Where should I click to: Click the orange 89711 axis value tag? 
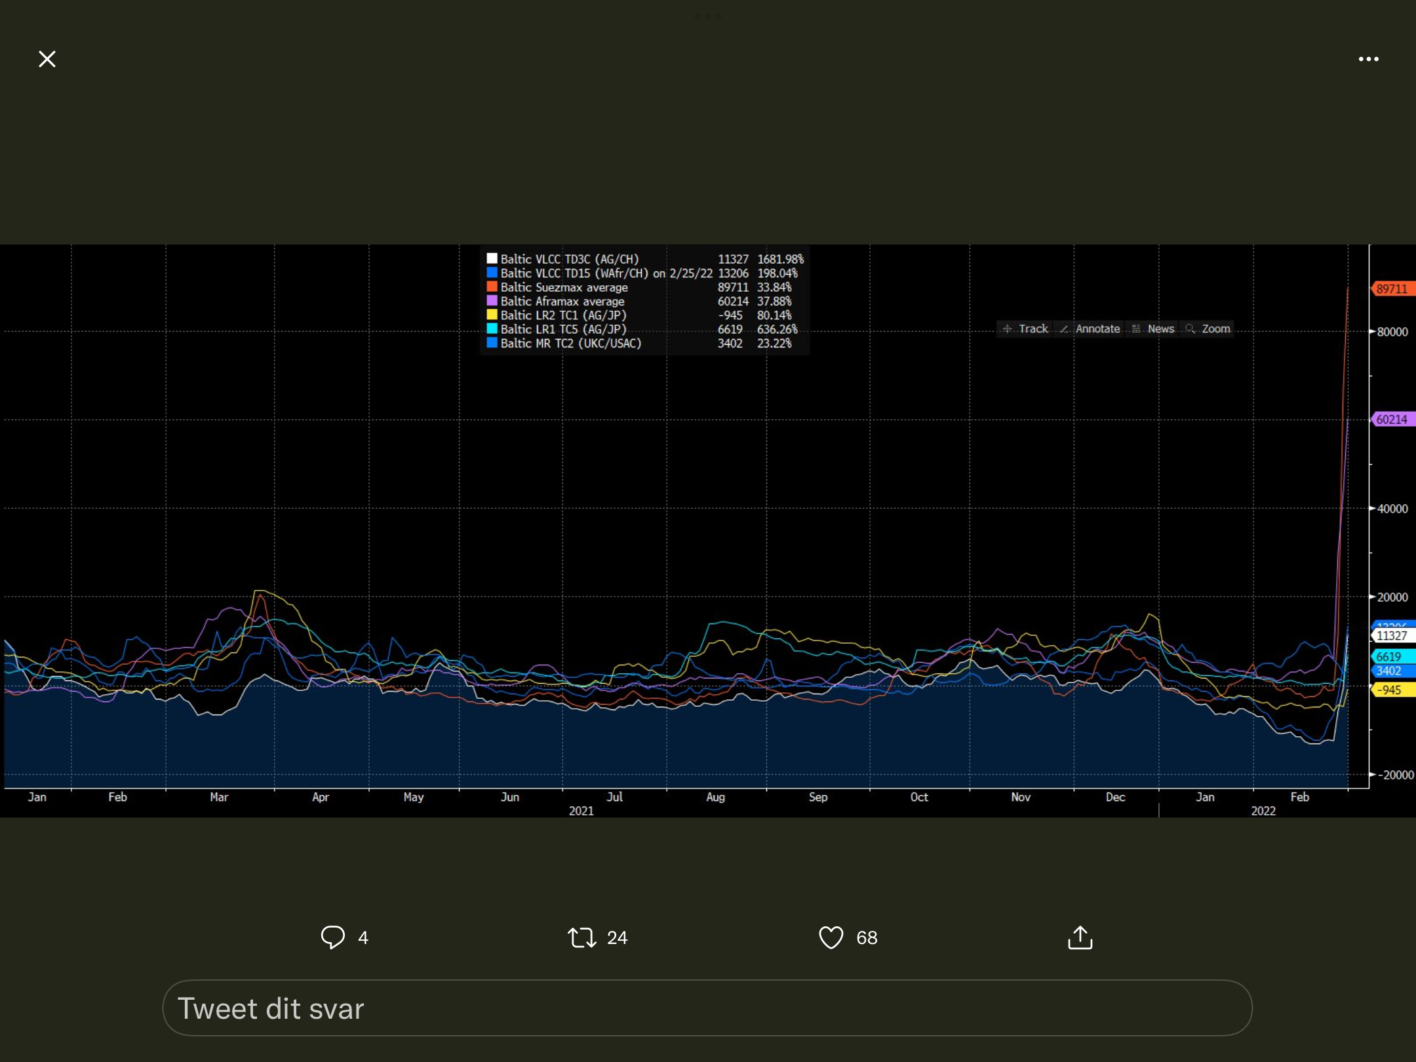click(1393, 288)
